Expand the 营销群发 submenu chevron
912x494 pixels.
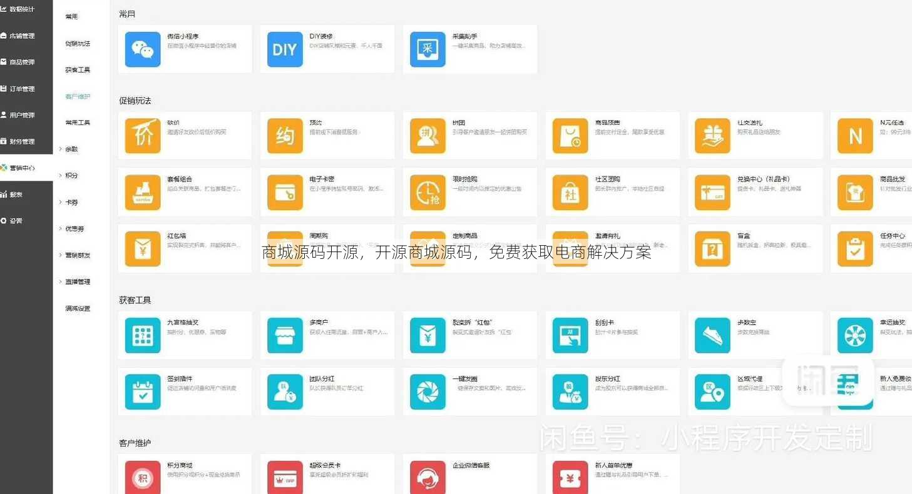tap(61, 255)
